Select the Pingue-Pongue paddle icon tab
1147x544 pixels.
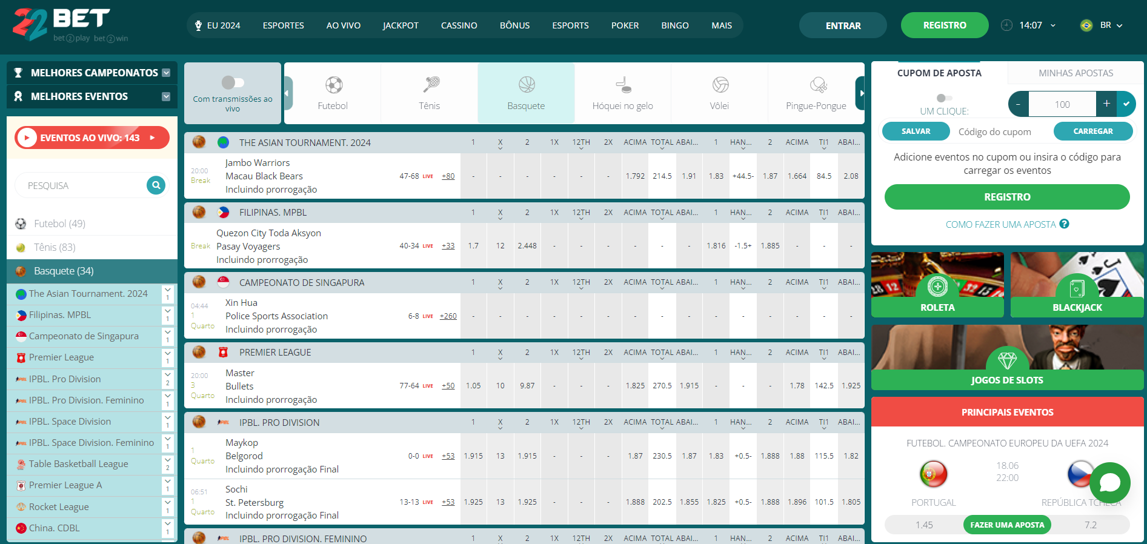[x=817, y=85]
